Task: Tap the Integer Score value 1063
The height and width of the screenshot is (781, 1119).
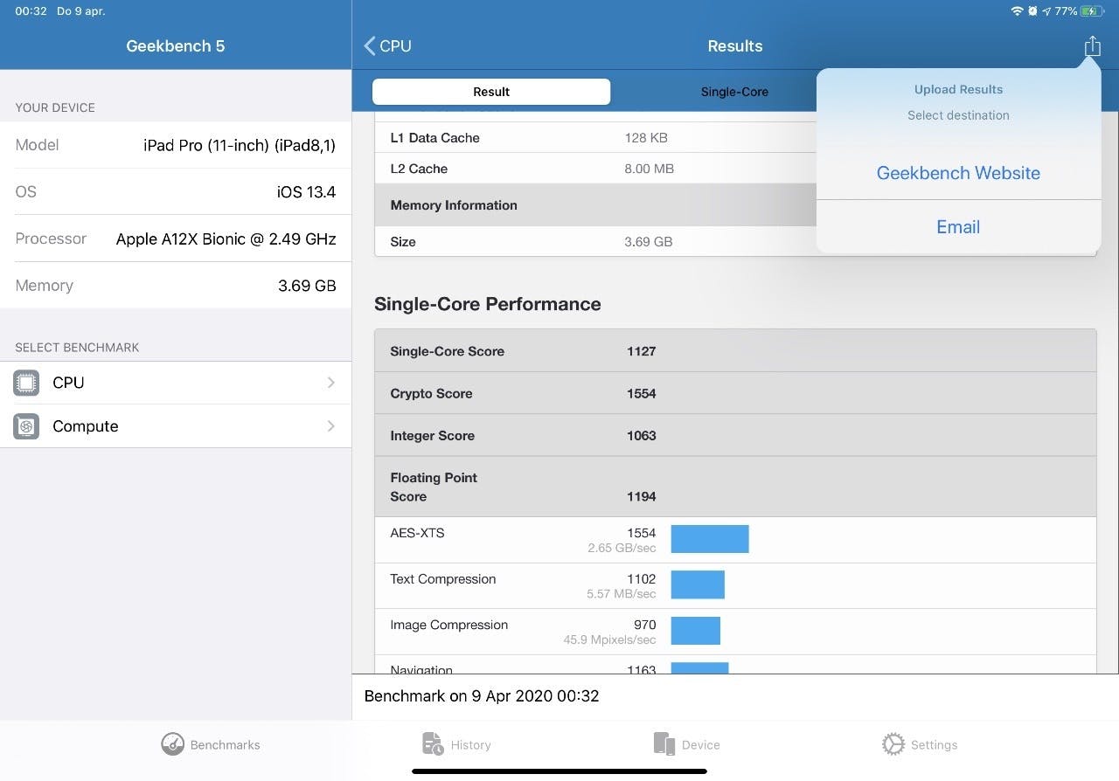Action: click(x=642, y=435)
